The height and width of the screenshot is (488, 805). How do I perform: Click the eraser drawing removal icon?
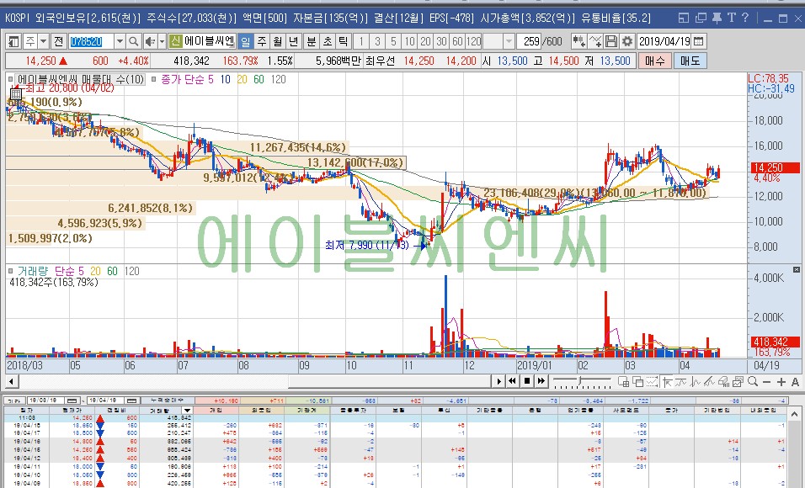tap(724, 381)
